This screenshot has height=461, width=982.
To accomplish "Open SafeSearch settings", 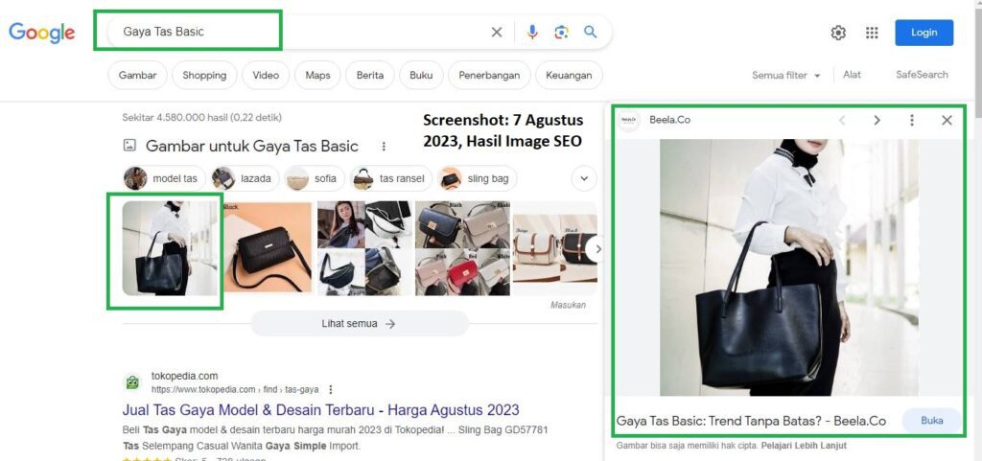I will (922, 75).
